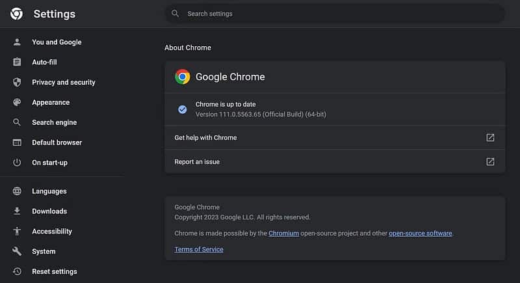This screenshot has width=520, height=283.
Task: Click the Privacy and security shield icon
Action: 18,83
